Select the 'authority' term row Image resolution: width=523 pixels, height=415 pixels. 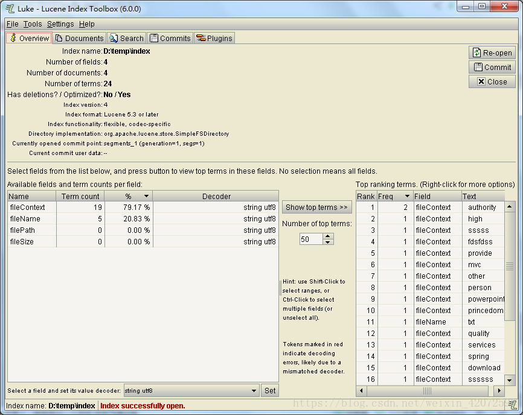pyautogui.click(x=430, y=207)
